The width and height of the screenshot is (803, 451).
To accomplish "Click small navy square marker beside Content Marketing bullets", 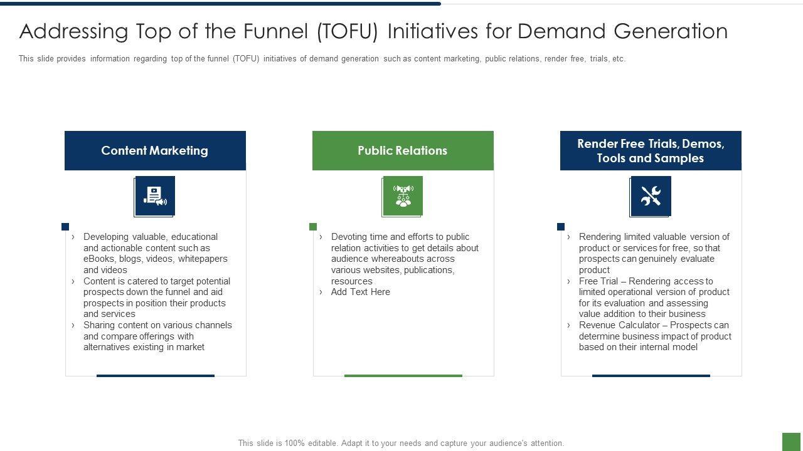I will (65, 227).
